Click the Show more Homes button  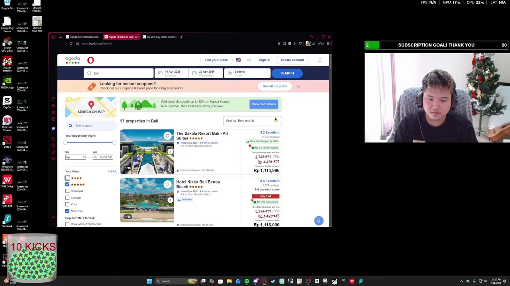[x=264, y=104]
